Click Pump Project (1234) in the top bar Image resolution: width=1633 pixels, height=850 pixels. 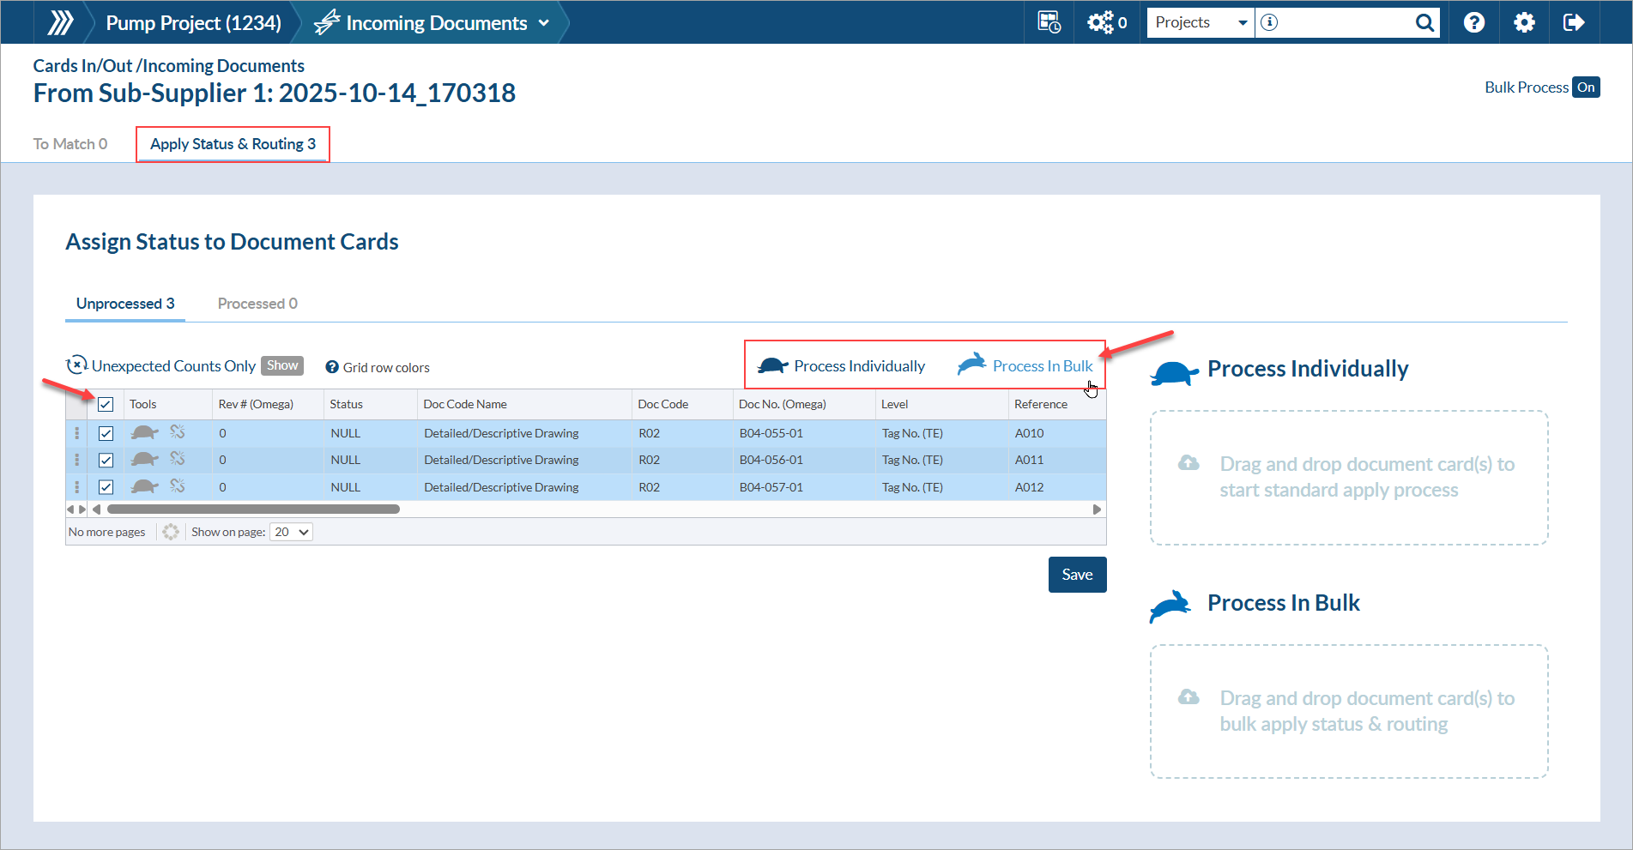[x=194, y=23]
